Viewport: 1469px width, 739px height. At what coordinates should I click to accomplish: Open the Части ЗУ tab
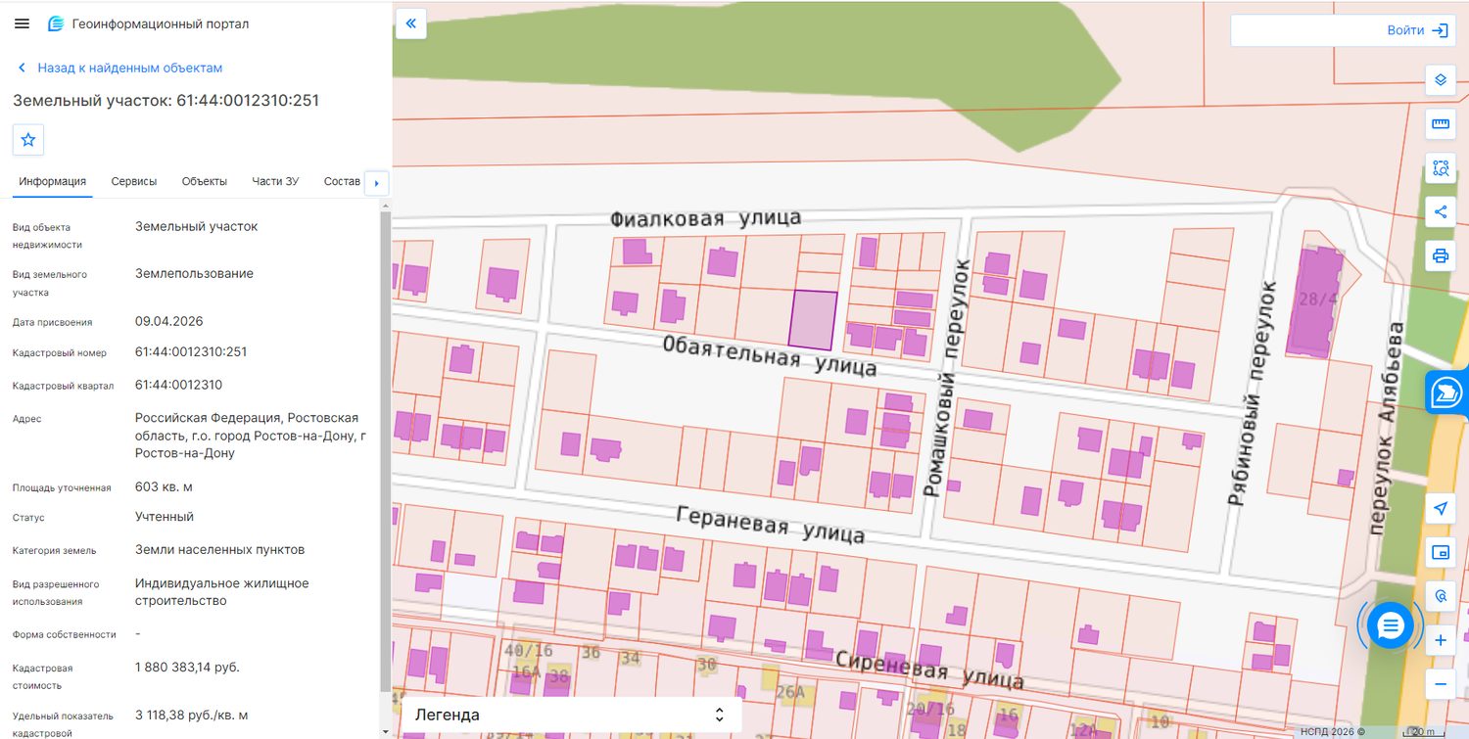(275, 181)
